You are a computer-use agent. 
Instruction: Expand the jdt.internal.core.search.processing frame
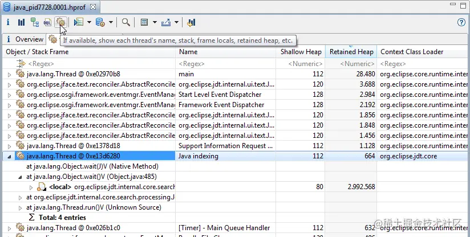[x=20, y=198]
